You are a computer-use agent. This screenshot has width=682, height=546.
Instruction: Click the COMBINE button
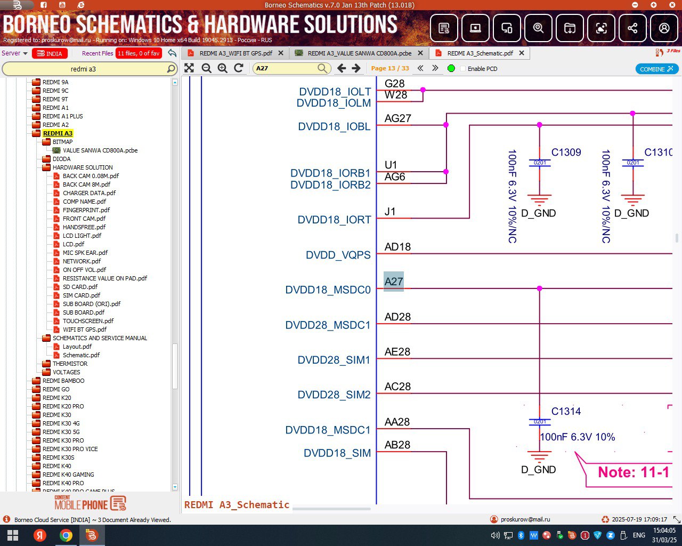click(x=656, y=69)
